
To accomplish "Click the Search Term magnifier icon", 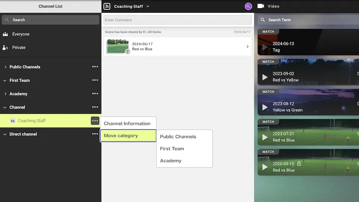I will 263,20.
